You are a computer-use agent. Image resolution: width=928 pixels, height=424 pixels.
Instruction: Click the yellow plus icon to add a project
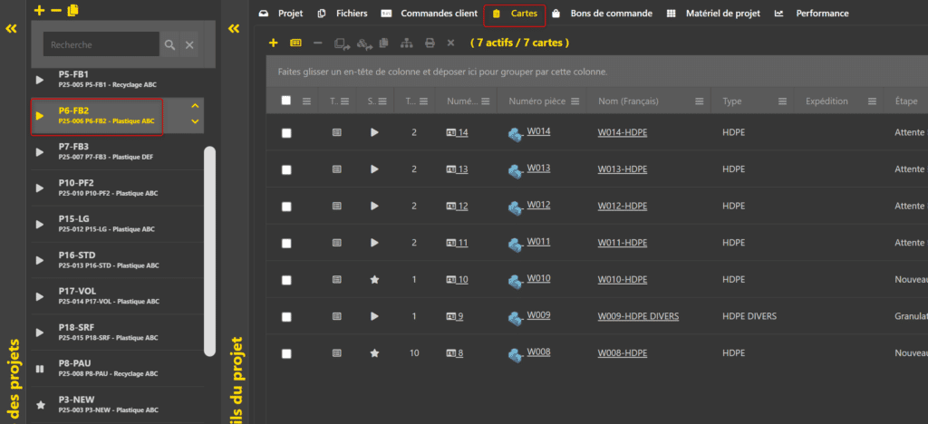[x=39, y=10]
